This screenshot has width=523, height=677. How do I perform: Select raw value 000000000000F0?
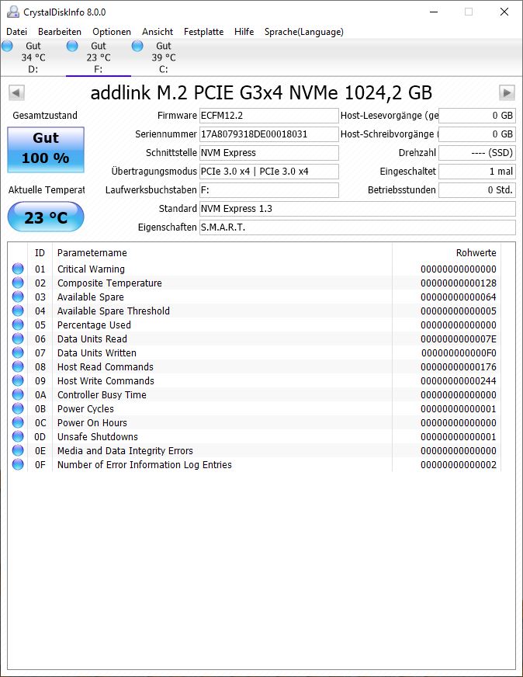pyautogui.click(x=459, y=352)
